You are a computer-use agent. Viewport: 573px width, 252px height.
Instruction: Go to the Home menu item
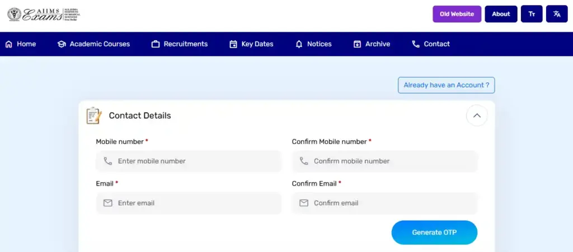point(21,44)
